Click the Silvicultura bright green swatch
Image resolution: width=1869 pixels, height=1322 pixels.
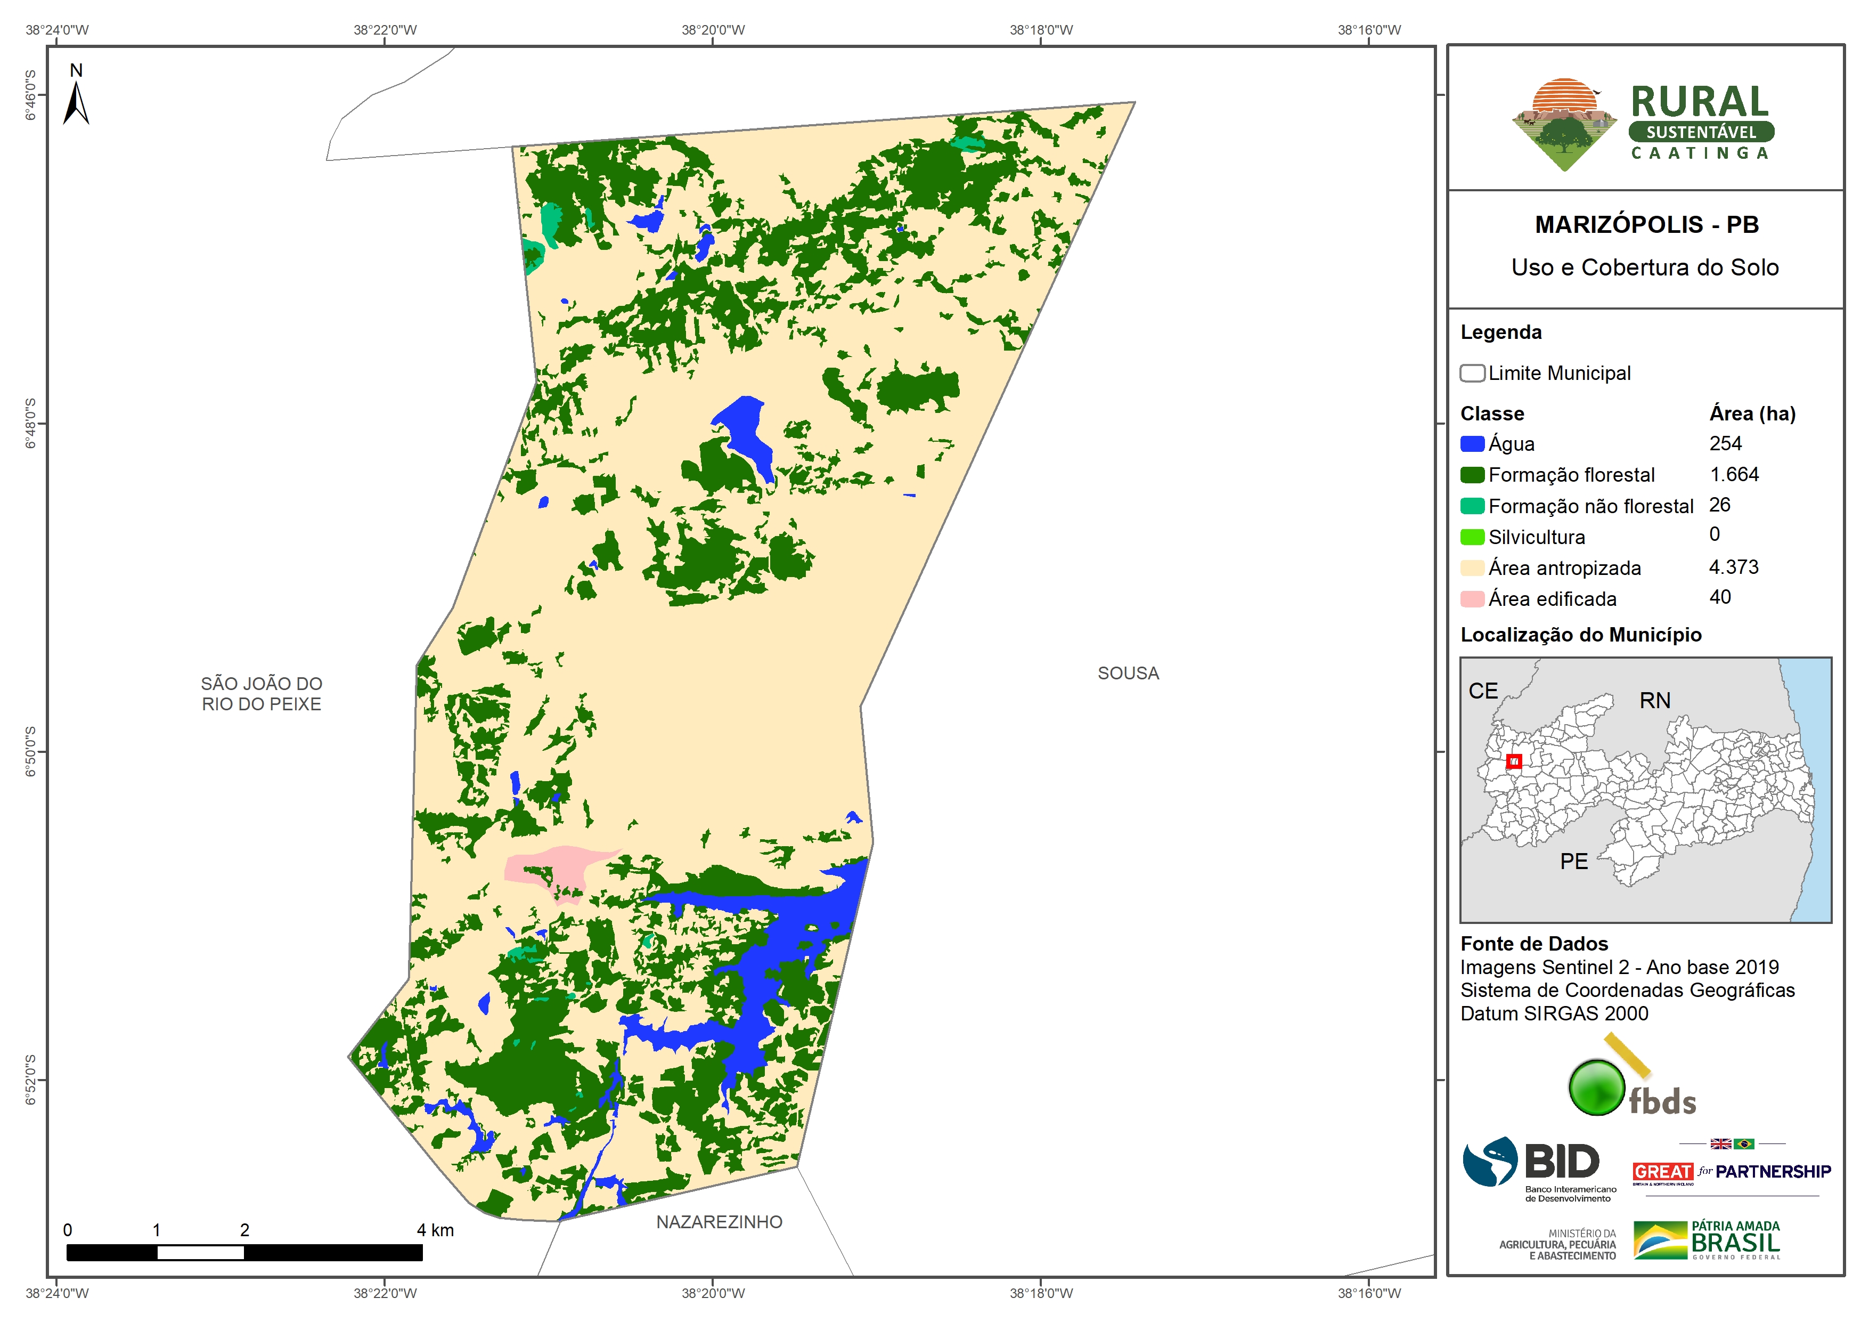pyautogui.click(x=1472, y=537)
